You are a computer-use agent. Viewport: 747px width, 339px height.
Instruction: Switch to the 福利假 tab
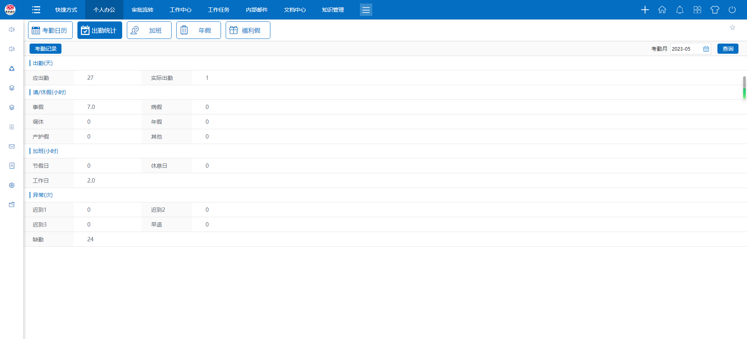(x=248, y=30)
